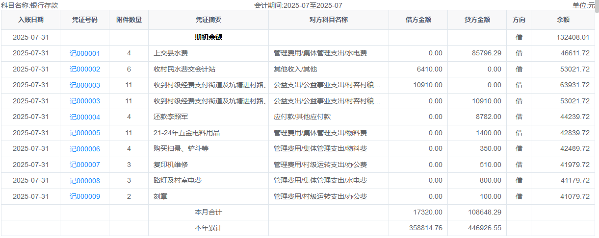Click voucher link 记000007

pyautogui.click(x=84, y=165)
